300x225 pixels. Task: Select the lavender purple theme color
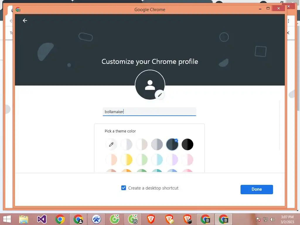172,160
